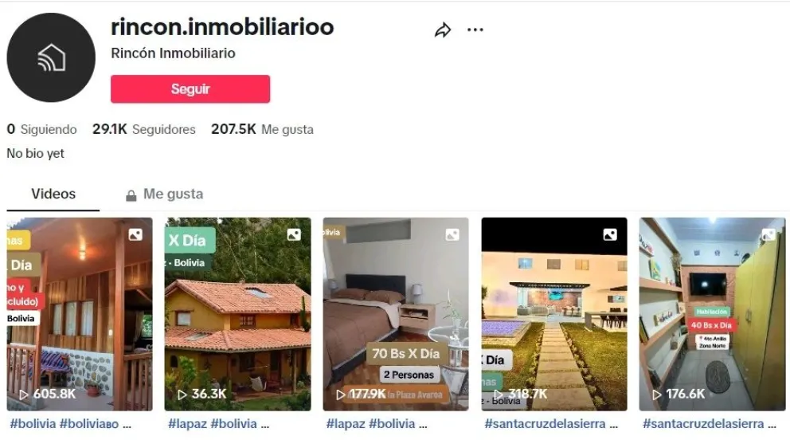
Task: Open the bedroom 70 Bs X Día video
Action: click(396, 314)
